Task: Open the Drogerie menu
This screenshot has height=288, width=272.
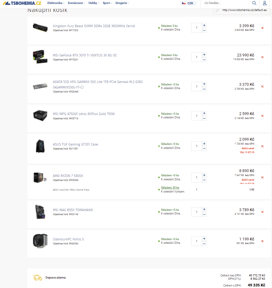Action: pos(122,3)
